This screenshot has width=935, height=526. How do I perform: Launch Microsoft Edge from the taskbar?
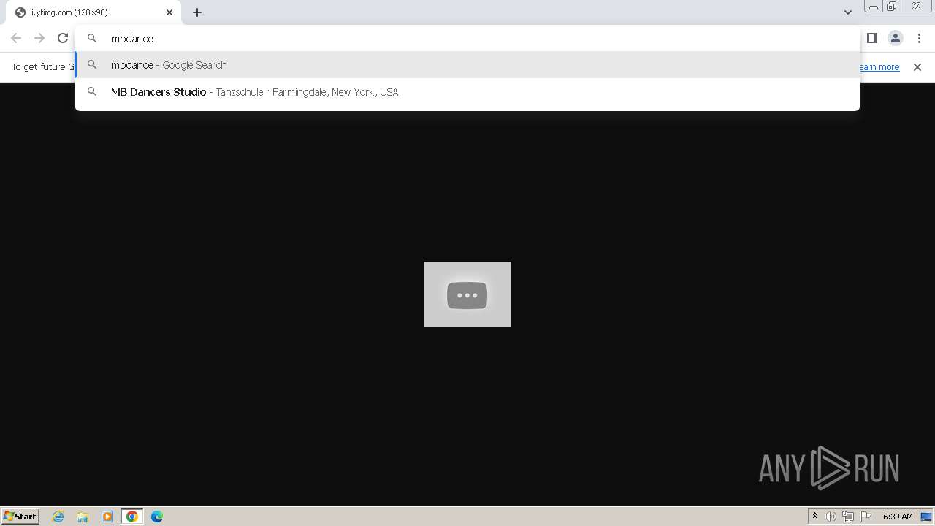click(157, 517)
